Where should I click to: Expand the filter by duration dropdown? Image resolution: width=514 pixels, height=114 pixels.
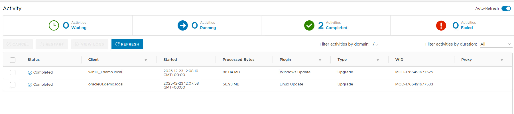496,44
